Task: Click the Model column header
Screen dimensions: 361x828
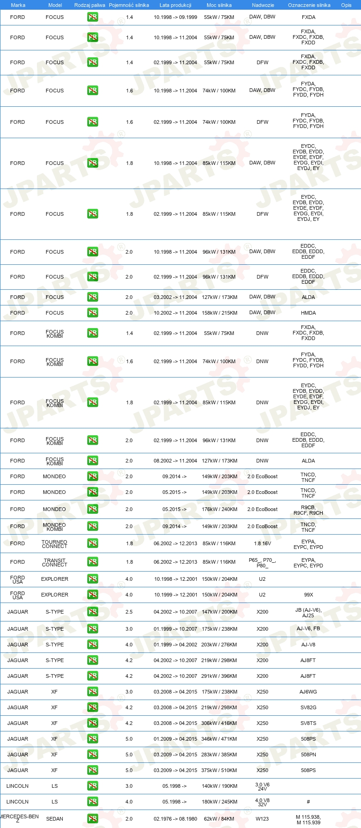Action: click(x=55, y=5)
